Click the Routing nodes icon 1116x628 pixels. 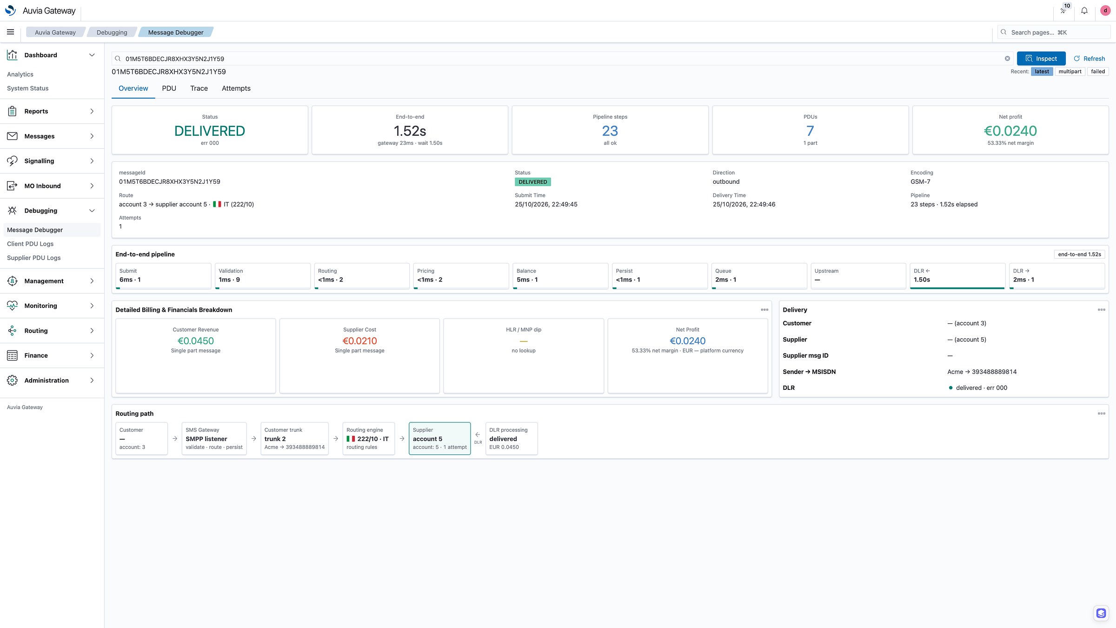pos(12,331)
